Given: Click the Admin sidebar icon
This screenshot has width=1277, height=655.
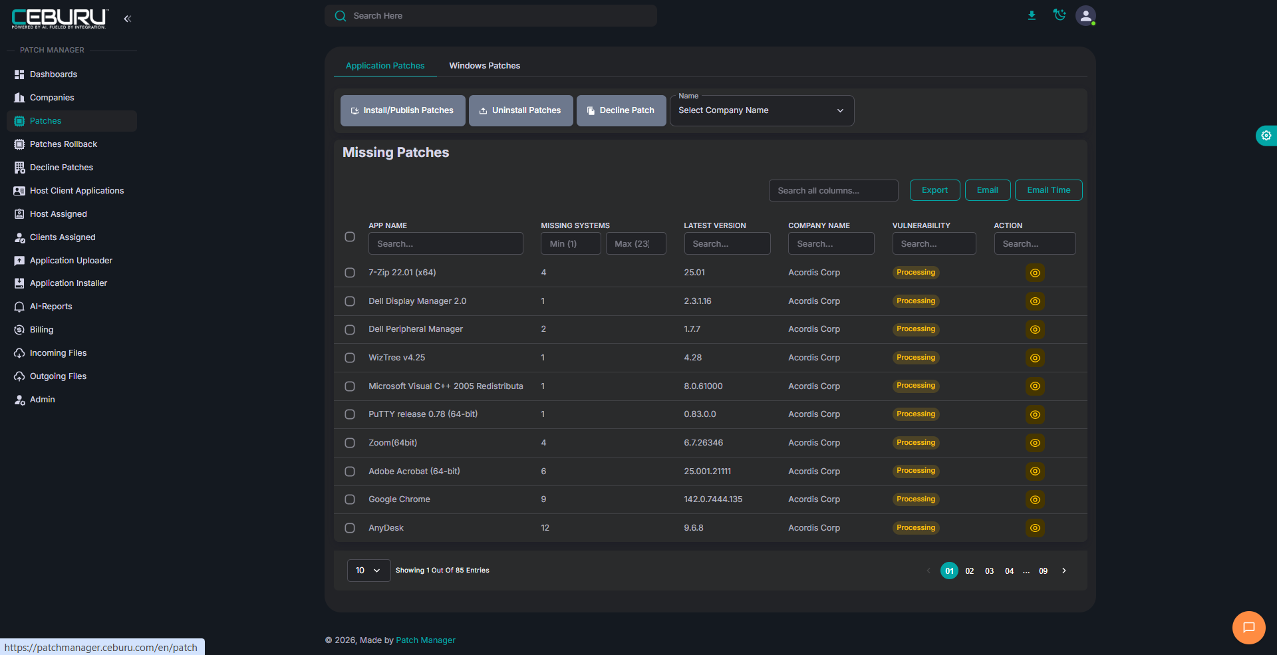Looking at the screenshot, I should click(x=19, y=400).
